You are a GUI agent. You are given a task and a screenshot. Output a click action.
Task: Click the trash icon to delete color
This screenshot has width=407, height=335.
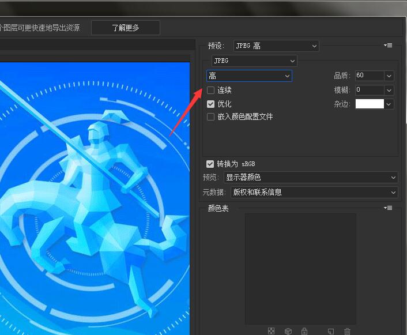pos(347,331)
